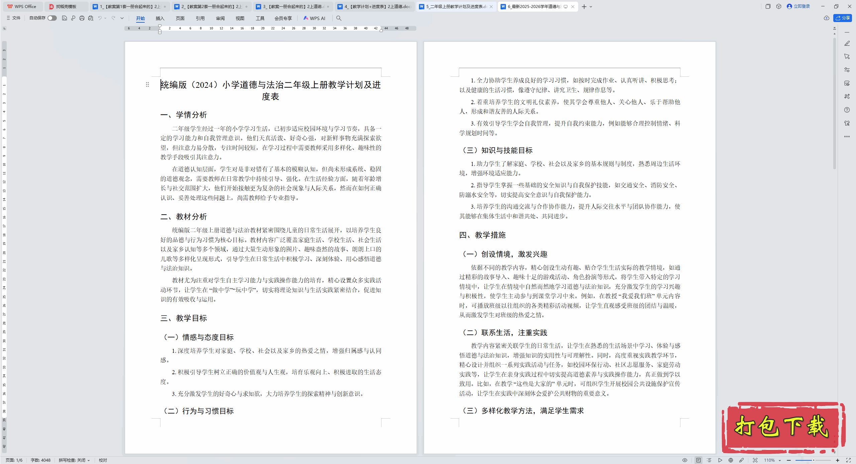Expand the 110% zoom level dropdown
Screen dimensions: 856x464
(780, 460)
